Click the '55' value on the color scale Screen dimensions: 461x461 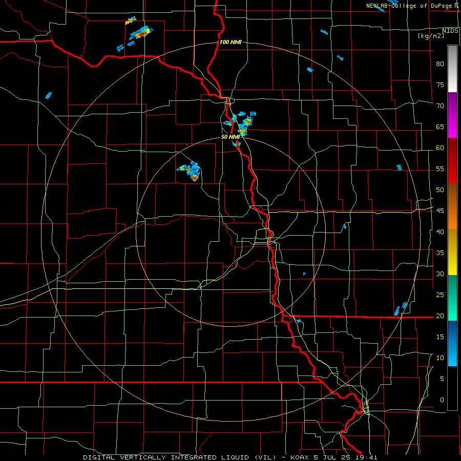tap(440, 169)
